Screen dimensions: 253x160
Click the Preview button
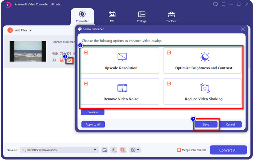93,112
